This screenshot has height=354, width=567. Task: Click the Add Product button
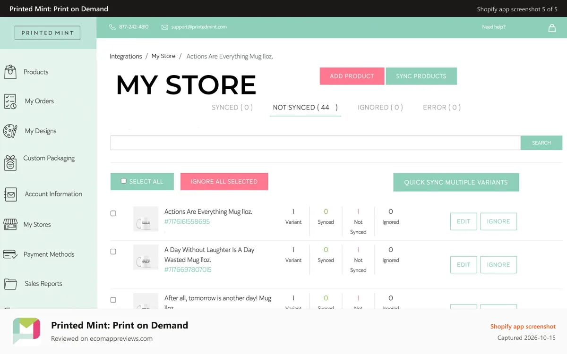click(x=352, y=76)
